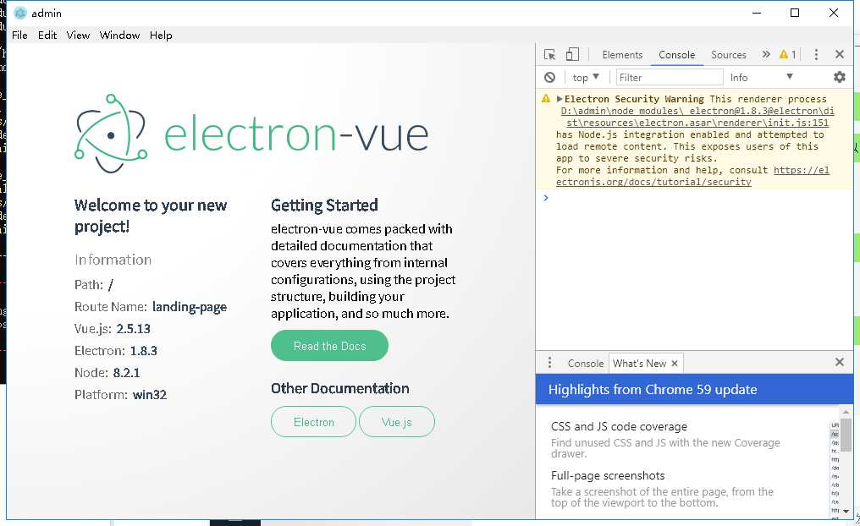Close the bottom drawer

point(839,362)
